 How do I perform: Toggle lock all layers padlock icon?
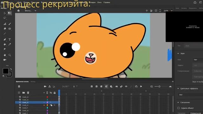click(x=55, y=93)
